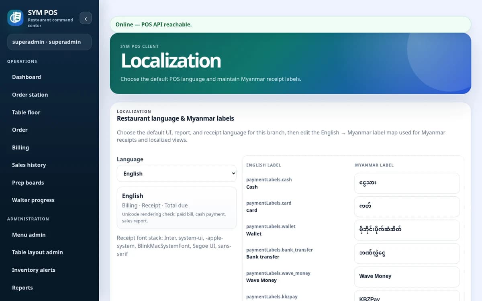Collapse the sidebar with the chevron button

86,18
